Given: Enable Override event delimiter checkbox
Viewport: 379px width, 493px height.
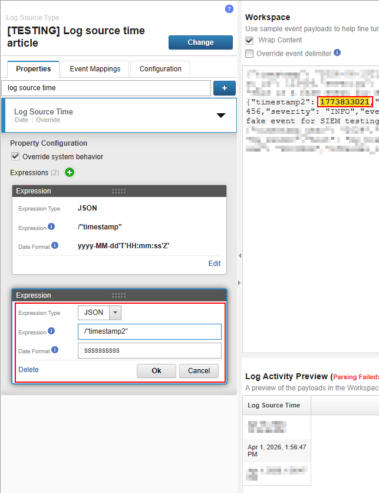Looking at the screenshot, I should tap(249, 54).
